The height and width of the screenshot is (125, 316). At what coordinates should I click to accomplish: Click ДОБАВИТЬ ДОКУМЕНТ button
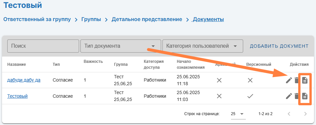coord(279,46)
